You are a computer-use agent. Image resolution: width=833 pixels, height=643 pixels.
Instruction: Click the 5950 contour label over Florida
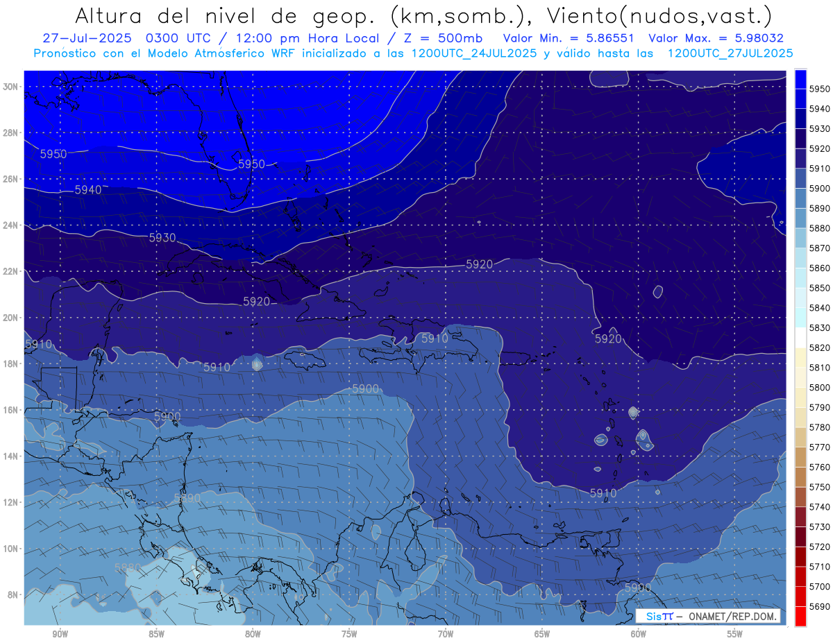[x=251, y=164]
